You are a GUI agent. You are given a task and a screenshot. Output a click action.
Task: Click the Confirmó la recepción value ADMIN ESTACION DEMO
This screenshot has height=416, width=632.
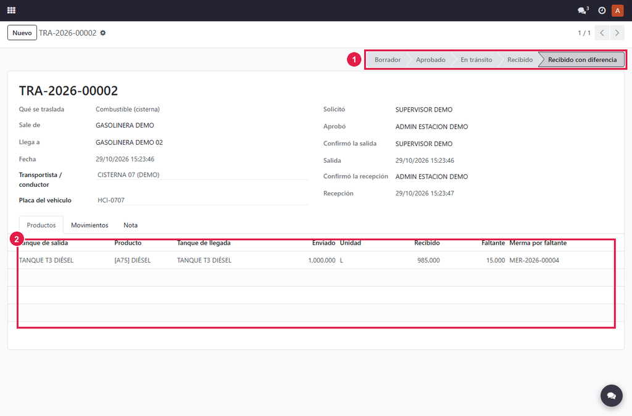(x=431, y=177)
